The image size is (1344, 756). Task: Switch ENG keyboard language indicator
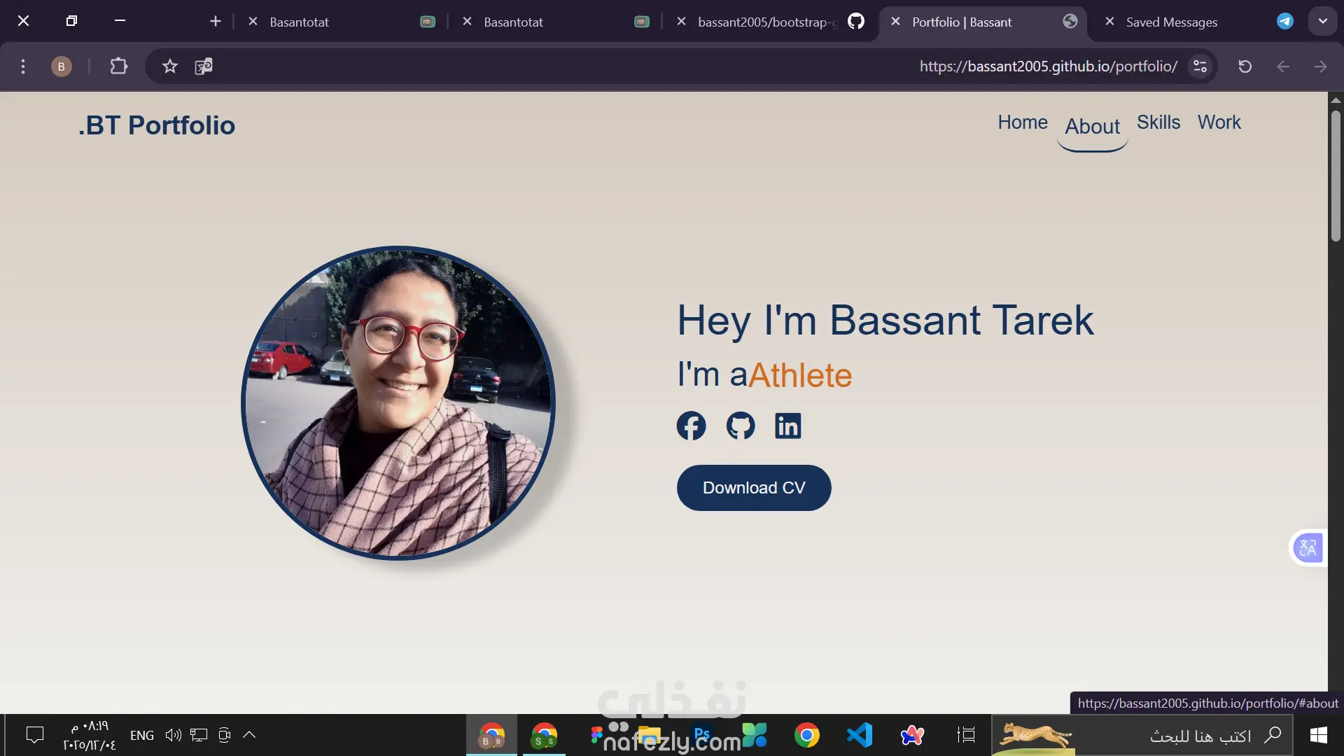click(141, 735)
